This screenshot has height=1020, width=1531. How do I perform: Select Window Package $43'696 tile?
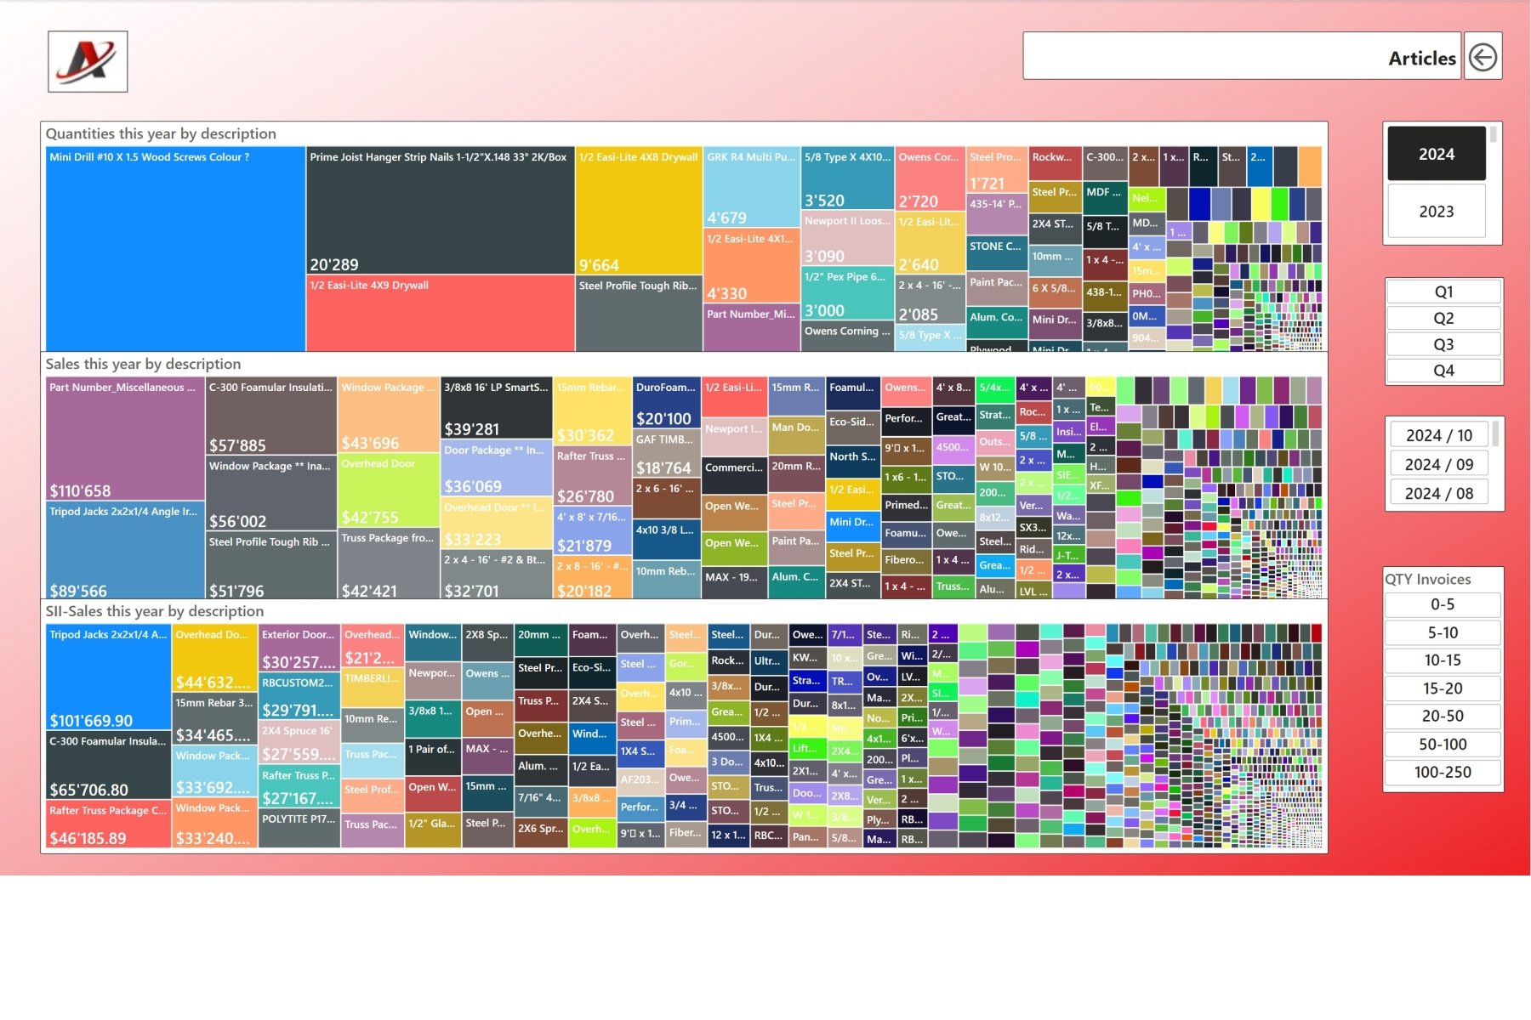[388, 415]
